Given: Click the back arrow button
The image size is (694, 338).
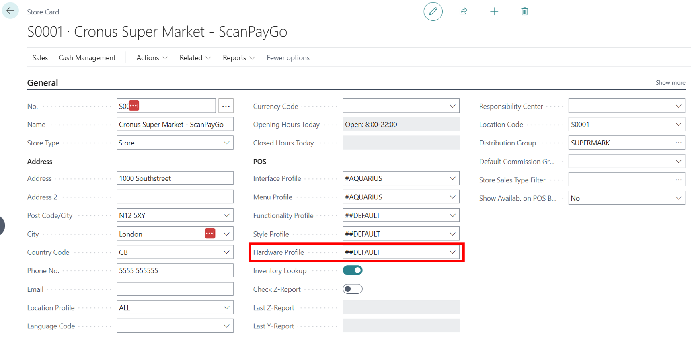Looking at the screenshot, I should point(10,11).
